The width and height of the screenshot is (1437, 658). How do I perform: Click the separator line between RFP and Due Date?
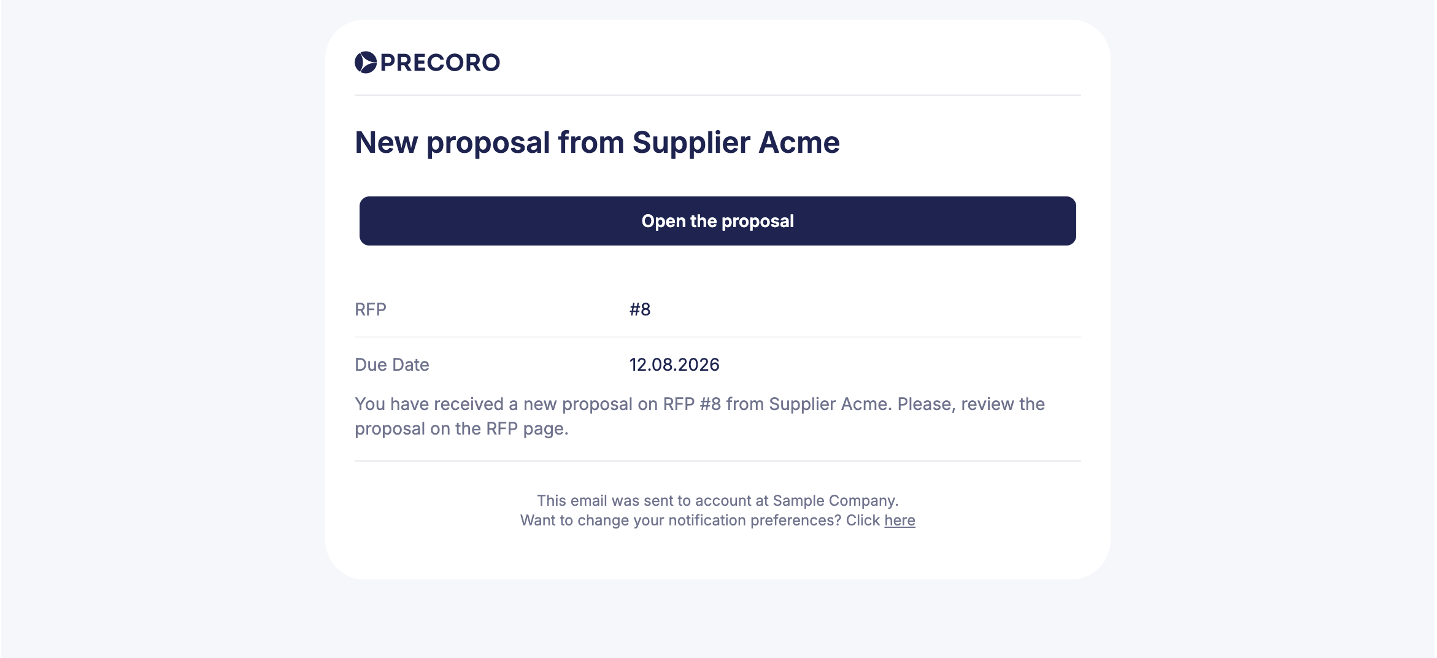(718, 337)
